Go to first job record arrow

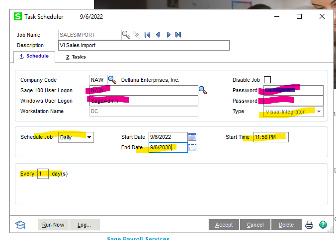coord(147,35)
